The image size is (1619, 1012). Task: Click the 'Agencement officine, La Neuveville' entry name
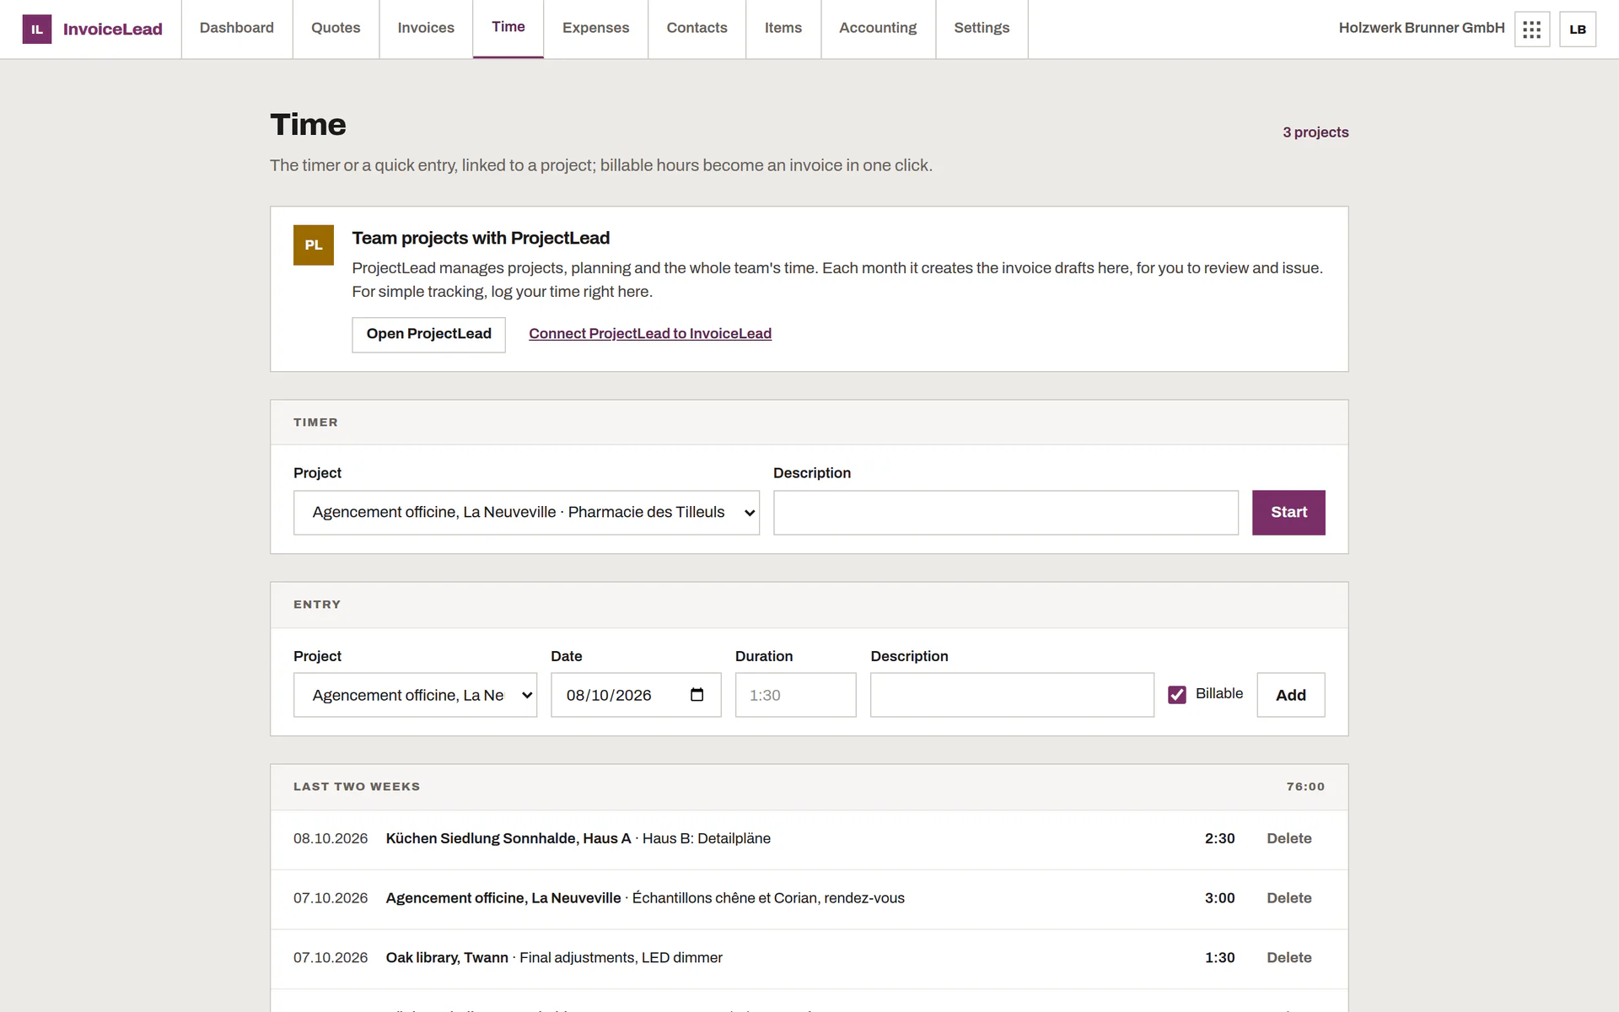click(x=503, y=898)
